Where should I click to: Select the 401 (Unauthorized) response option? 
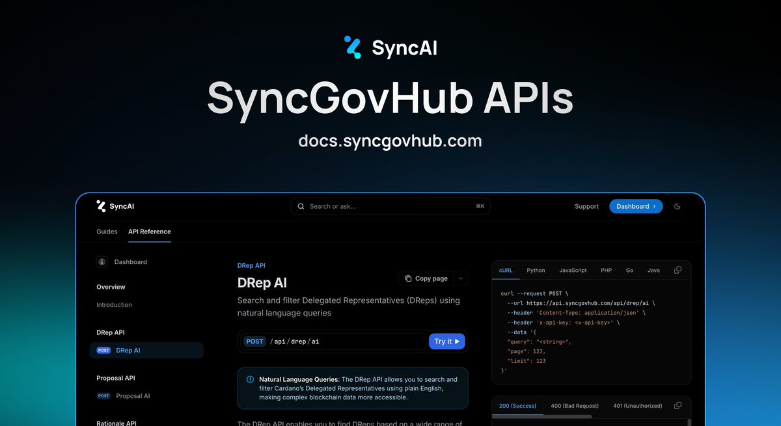click(637, 405)
